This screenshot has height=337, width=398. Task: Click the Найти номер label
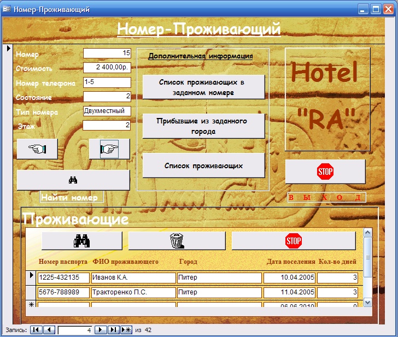point(72,197)
